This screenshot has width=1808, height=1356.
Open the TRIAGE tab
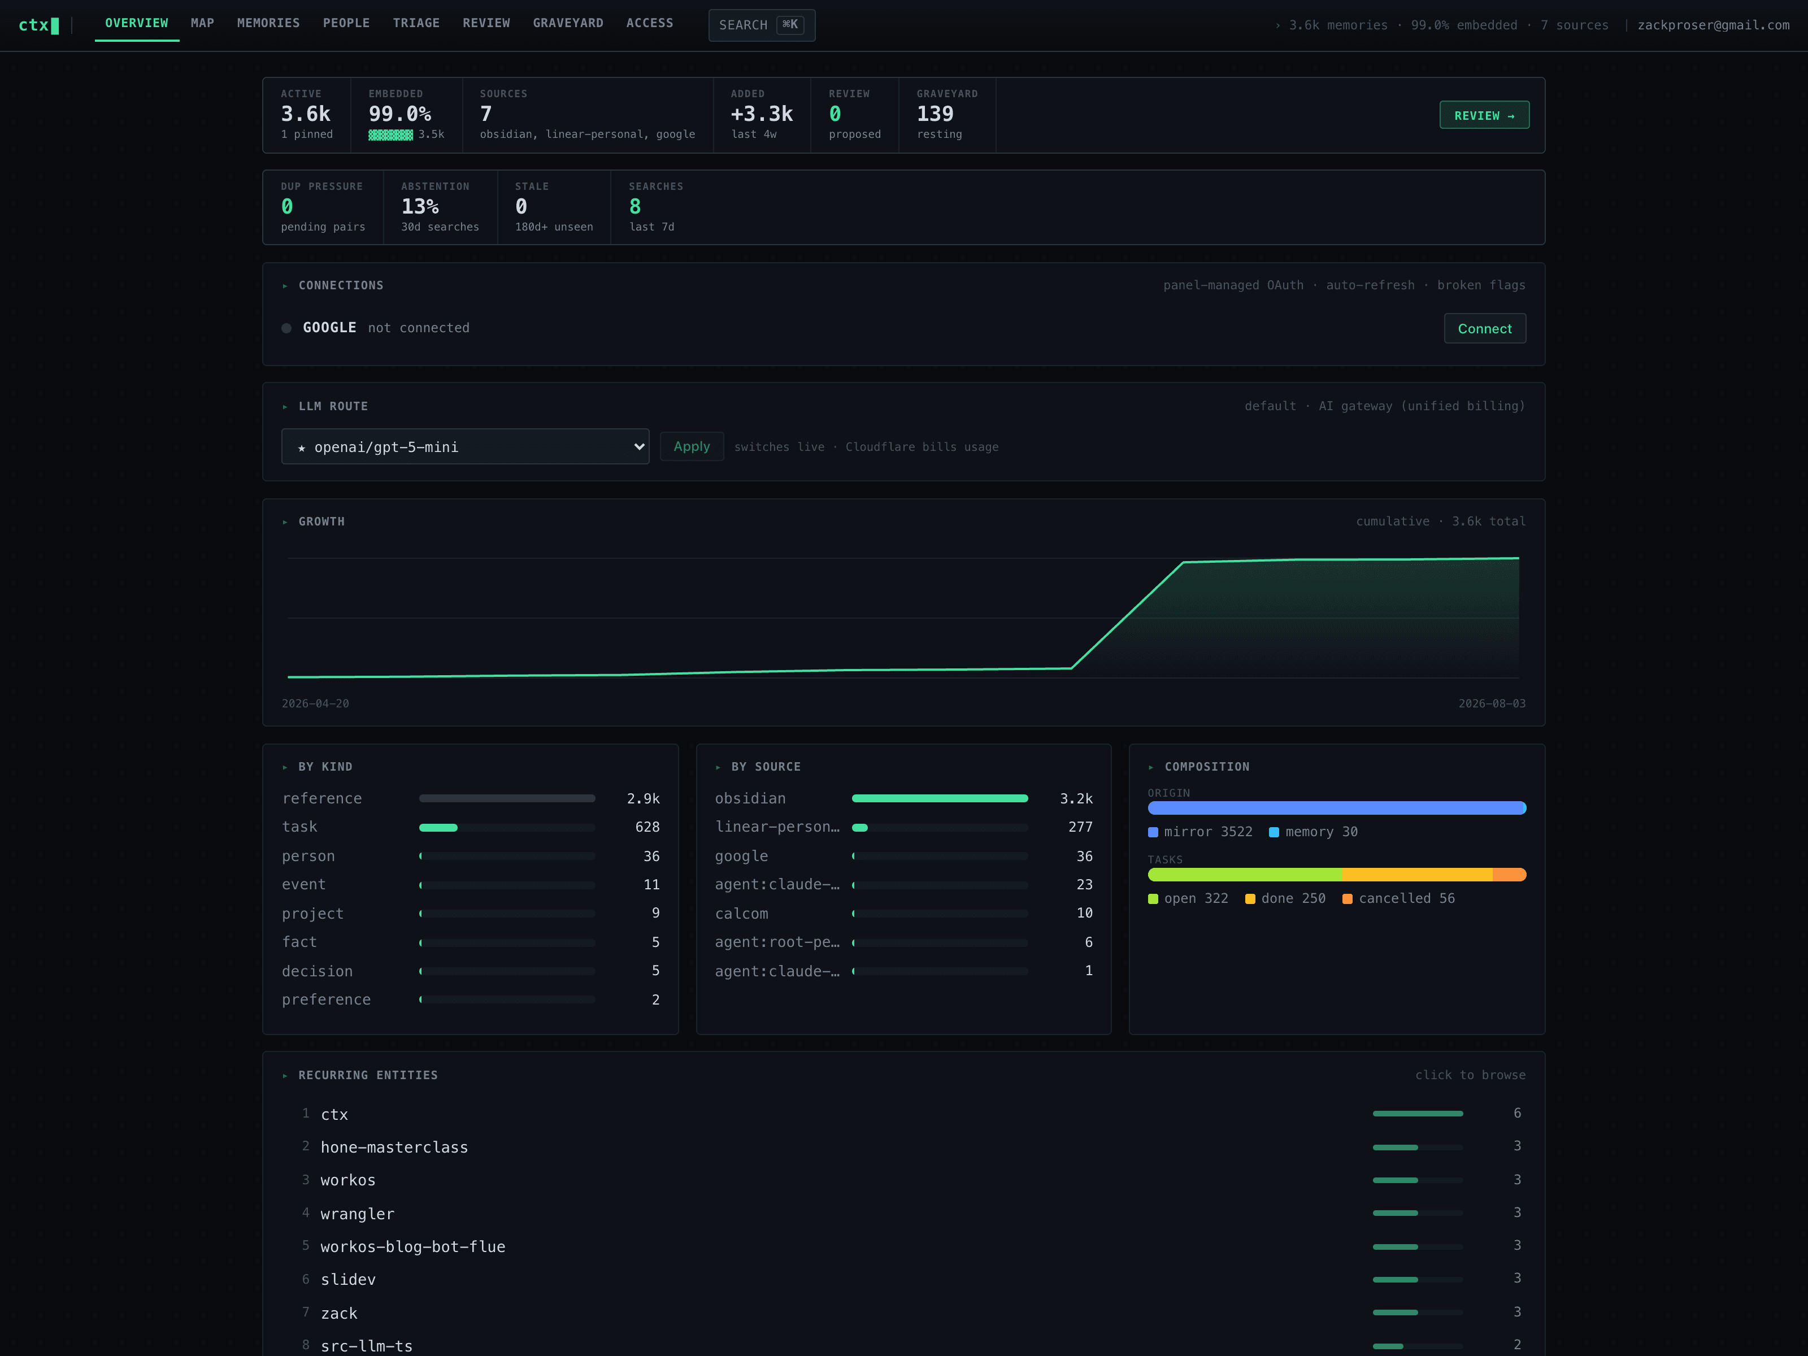click(416, 24)
